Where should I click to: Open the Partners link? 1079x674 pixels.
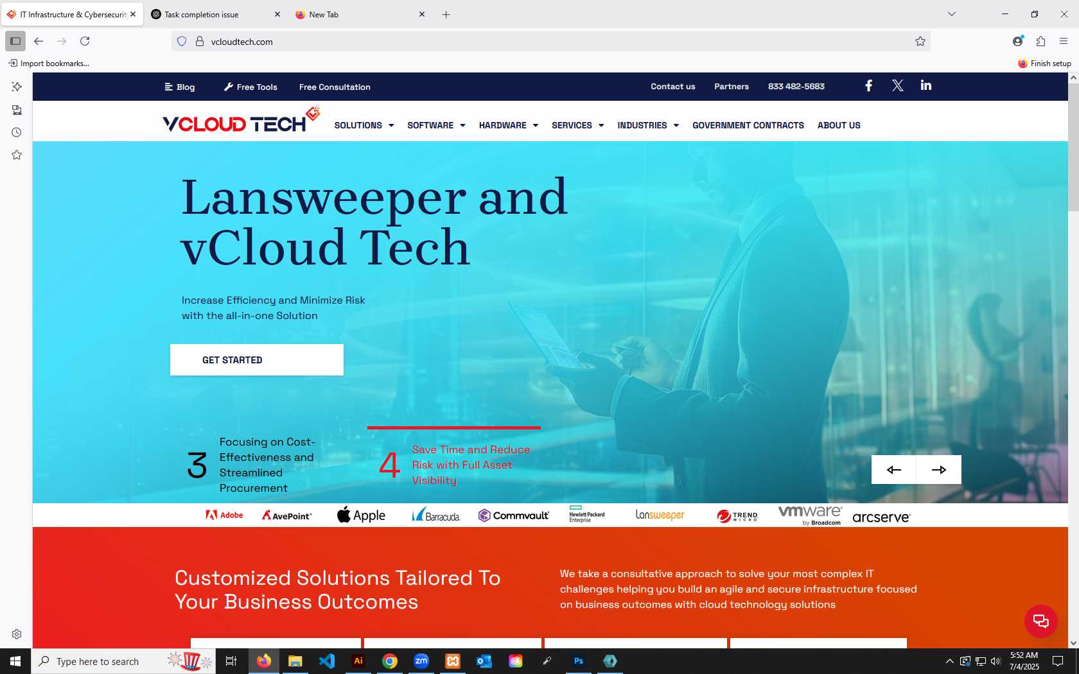[x=731, y=86]
